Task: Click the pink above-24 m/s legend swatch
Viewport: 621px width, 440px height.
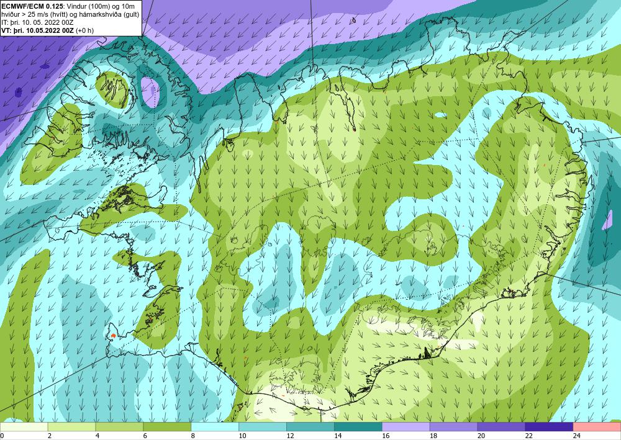Action: coord(597,427)
